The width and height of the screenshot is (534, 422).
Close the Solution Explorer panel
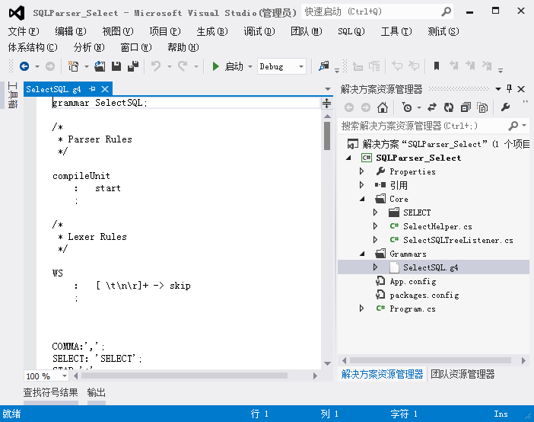521,89
